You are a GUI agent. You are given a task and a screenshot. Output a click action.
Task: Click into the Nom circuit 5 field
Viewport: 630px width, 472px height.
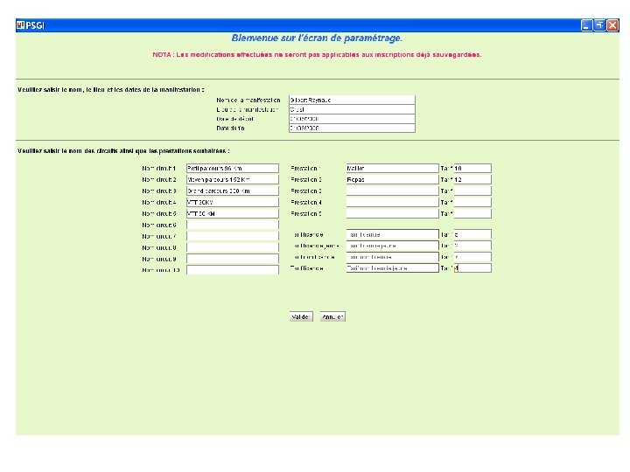(233, 213)
